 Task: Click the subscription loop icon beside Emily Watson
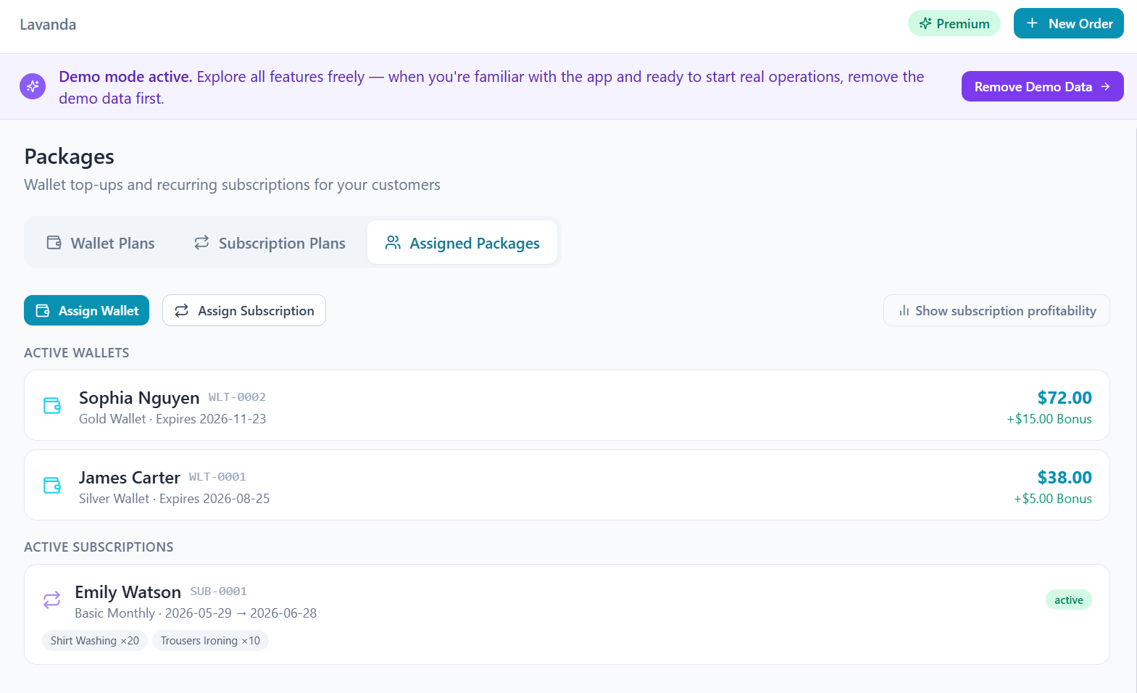51,599
